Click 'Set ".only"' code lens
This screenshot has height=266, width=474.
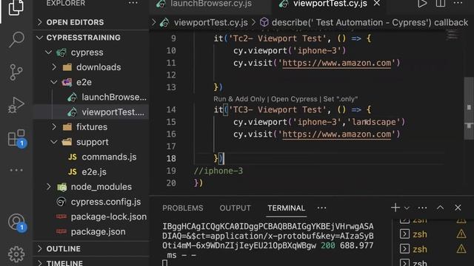tap(341, 99)
